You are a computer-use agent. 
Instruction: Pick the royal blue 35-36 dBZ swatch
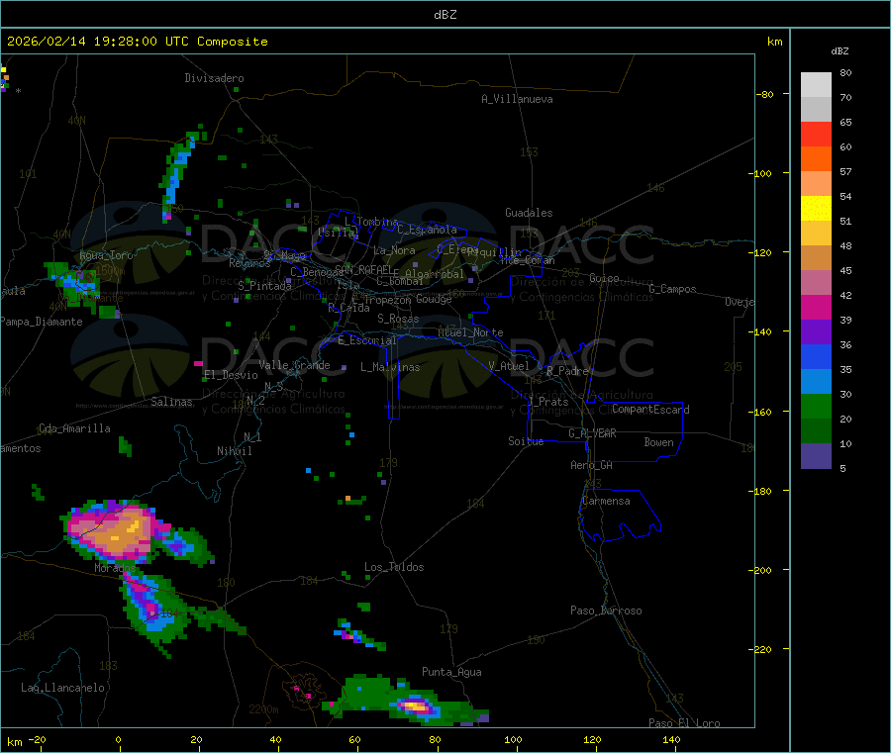click(x=816, y=356)
